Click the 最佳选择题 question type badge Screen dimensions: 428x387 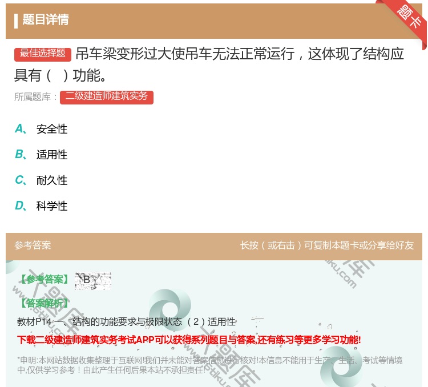43,54
